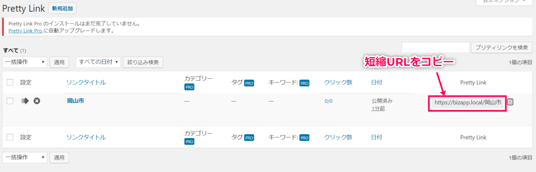
Task: Click PRO badge under カテゴリー header
Action: [189, 87]
